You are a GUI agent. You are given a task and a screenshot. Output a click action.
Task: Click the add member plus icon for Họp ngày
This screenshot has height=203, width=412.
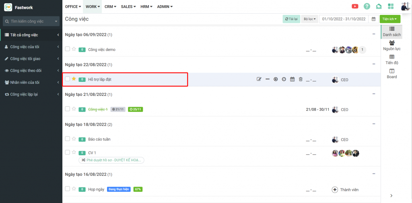point(335,189)
